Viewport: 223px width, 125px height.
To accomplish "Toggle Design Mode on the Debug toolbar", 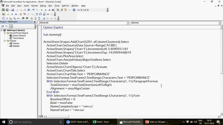I will pos(3,14).
